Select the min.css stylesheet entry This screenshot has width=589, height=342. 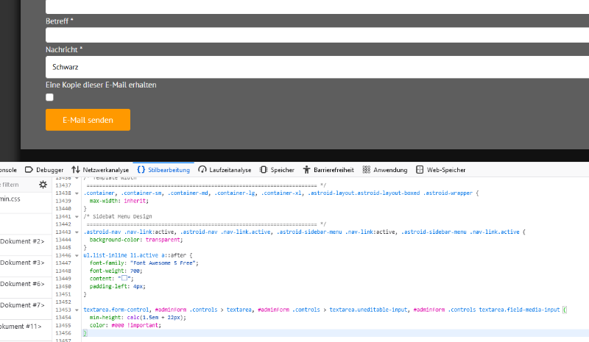pos(26,203)
